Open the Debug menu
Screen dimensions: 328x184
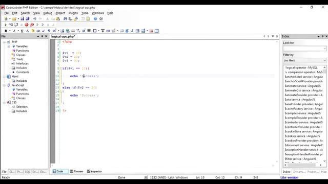click(48, 13)
